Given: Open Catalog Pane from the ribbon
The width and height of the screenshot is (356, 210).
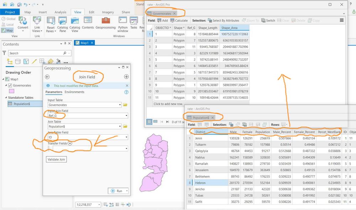Looking at the screenshot, I should click(62, 25).
